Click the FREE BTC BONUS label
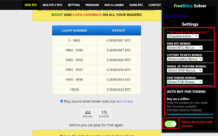218x136 pixels. (x=179, y=44)
